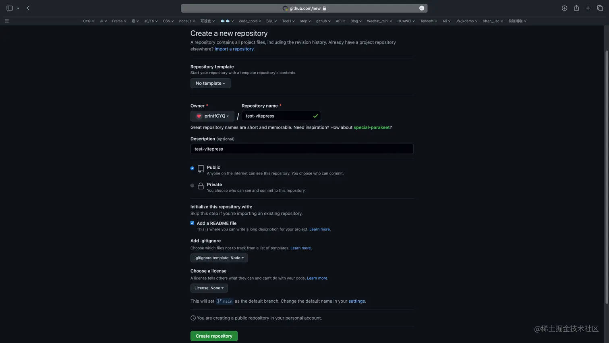Select the Public visibility radio button
Viewport: 609px width, 343px height.
pyautogui.click(x=192, y=168)
